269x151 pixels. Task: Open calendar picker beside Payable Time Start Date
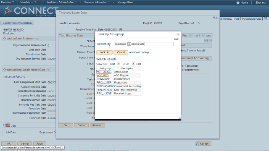(121, 29)
